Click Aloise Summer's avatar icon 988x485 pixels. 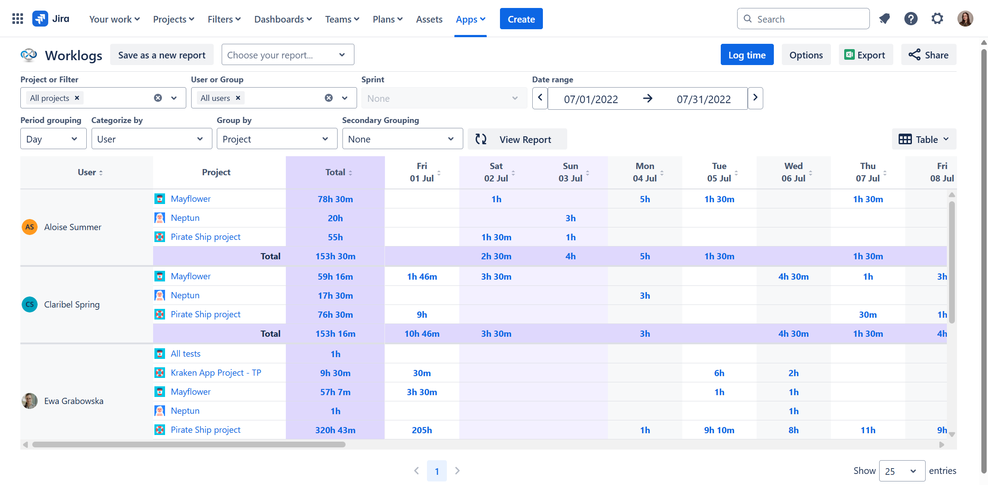[x=30, y=227]
